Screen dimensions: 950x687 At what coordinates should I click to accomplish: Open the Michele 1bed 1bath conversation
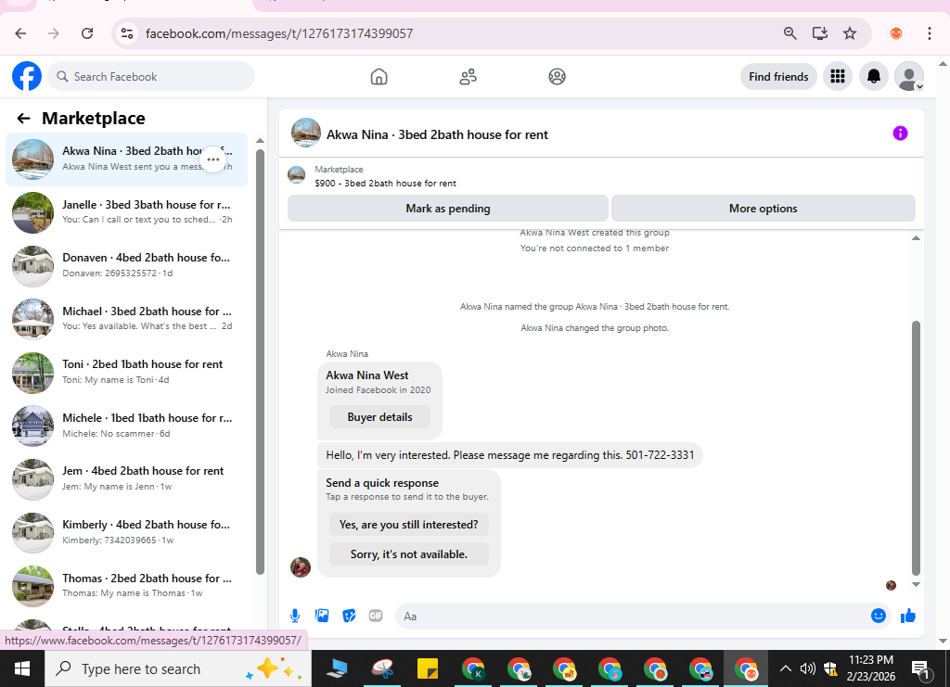[126, 426]
